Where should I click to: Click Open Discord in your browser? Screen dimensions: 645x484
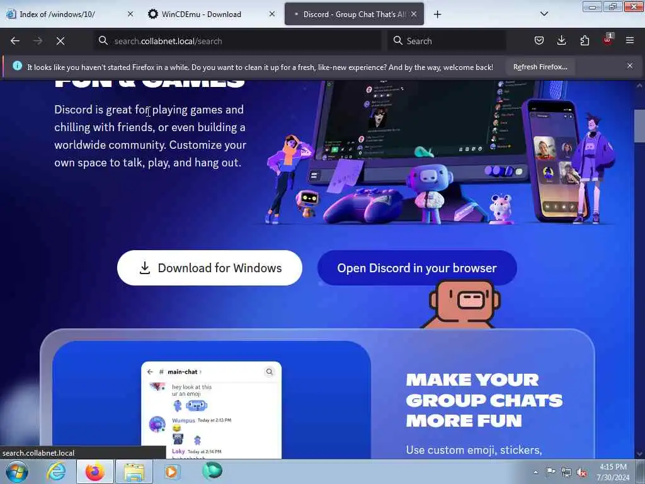click(417, 268)
